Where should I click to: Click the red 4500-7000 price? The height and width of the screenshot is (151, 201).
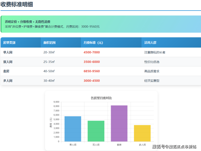(x=92, y=52)
